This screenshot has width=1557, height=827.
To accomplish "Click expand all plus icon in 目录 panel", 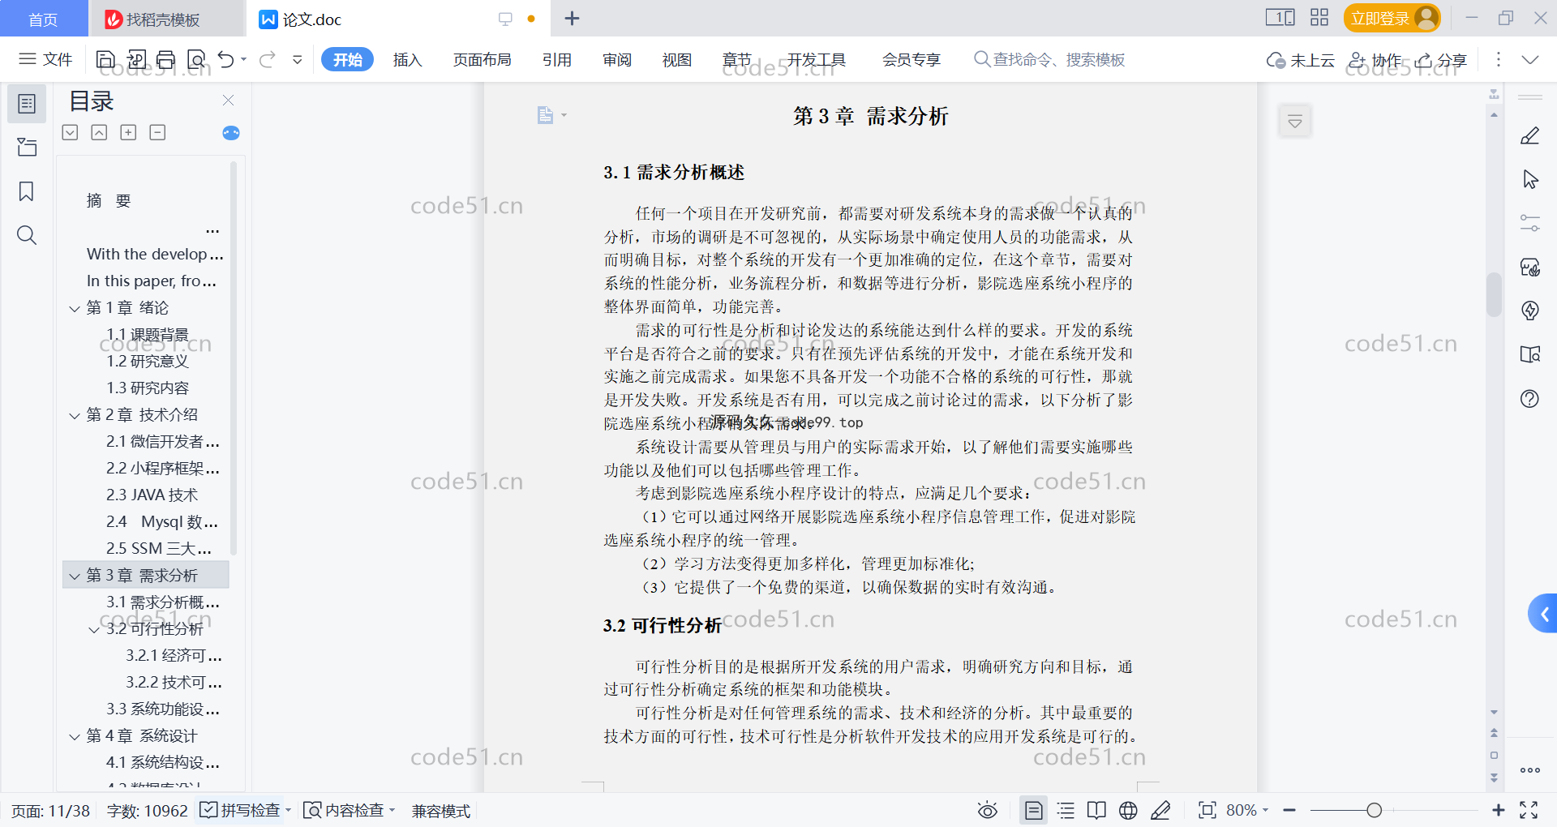I will pyautogui.click(x=128, y=132).
